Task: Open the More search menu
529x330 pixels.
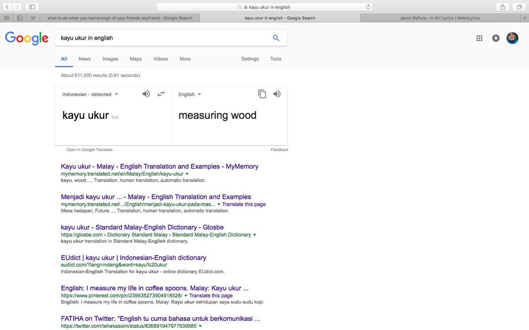Action: point(185,59)
